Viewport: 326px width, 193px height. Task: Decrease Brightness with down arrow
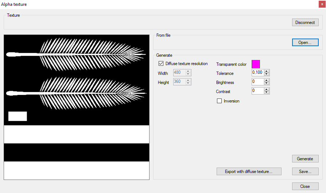click(267, 84)
